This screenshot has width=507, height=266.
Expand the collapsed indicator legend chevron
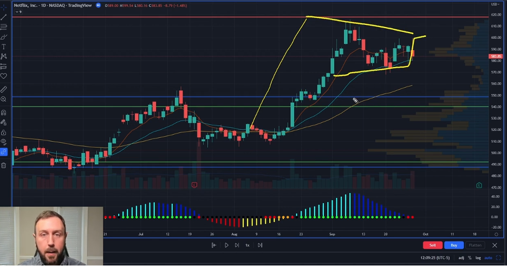[17, 11]
